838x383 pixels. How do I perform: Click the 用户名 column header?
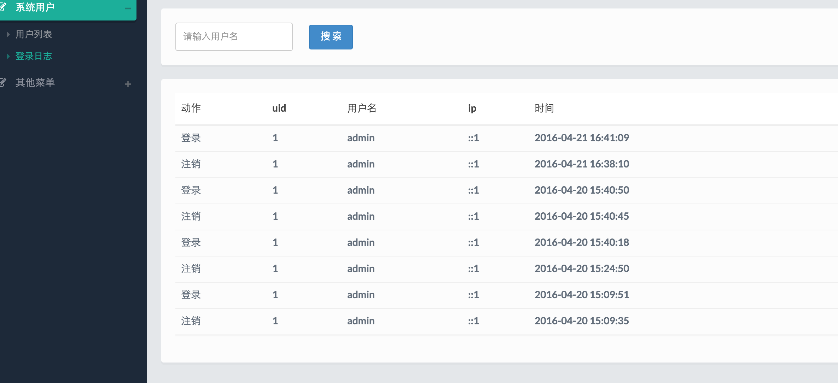point(362,108)
